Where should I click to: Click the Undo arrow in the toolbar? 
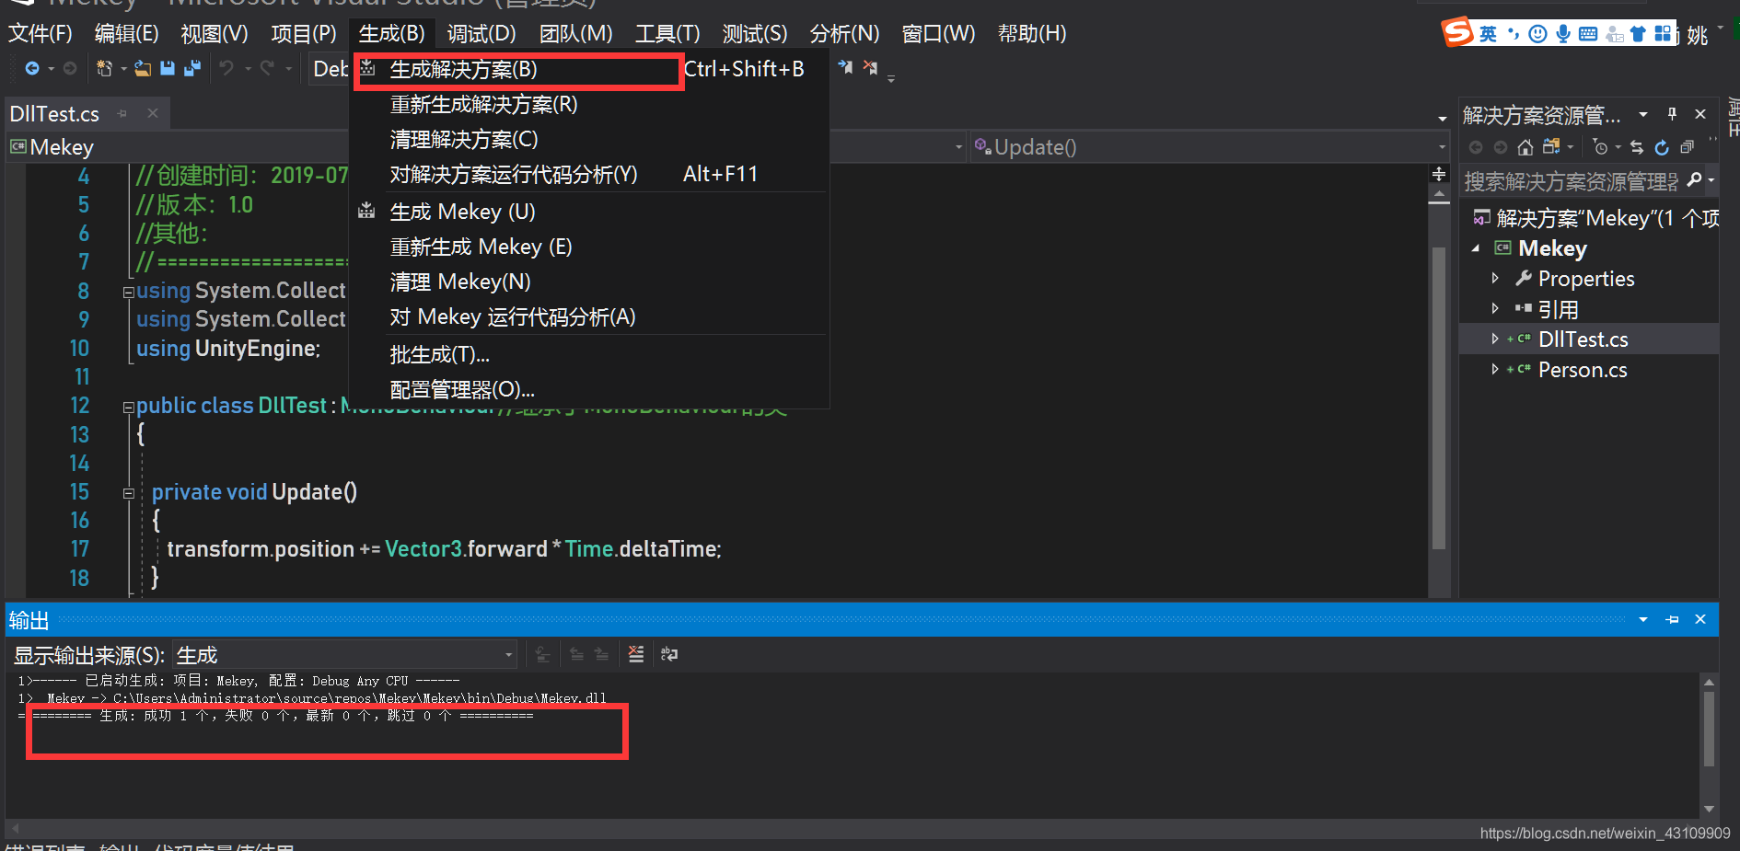tap(226, 68)
